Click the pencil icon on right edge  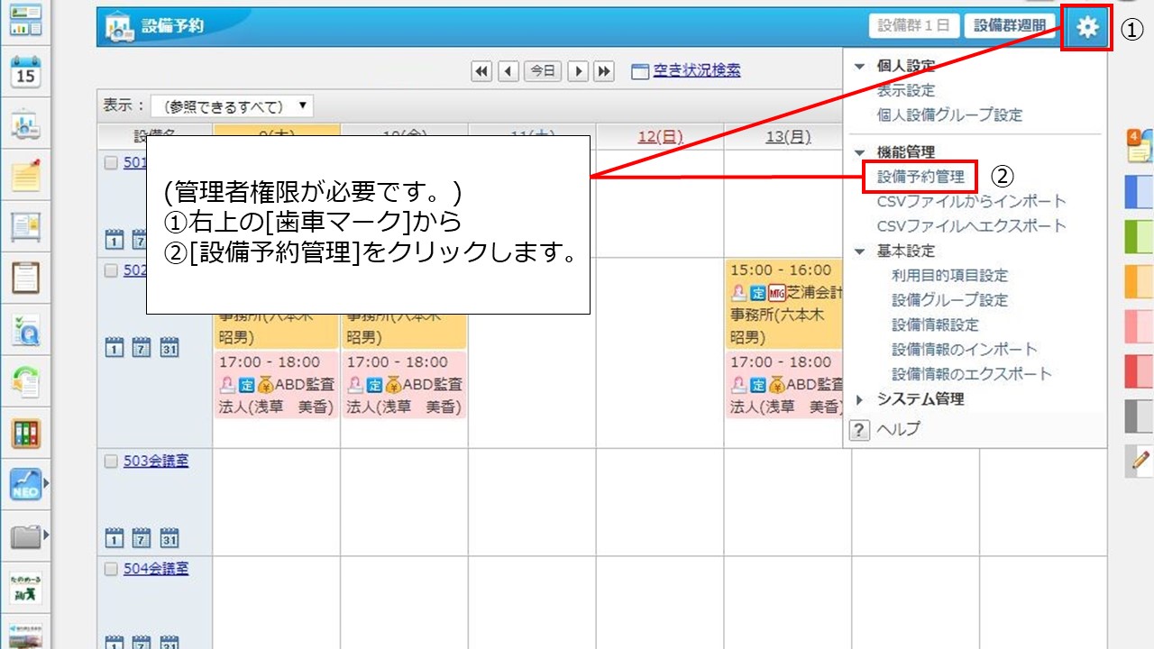coord(1140,460)
